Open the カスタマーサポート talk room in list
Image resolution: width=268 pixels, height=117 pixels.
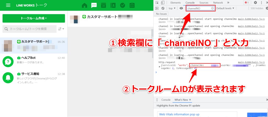point(34,45)
